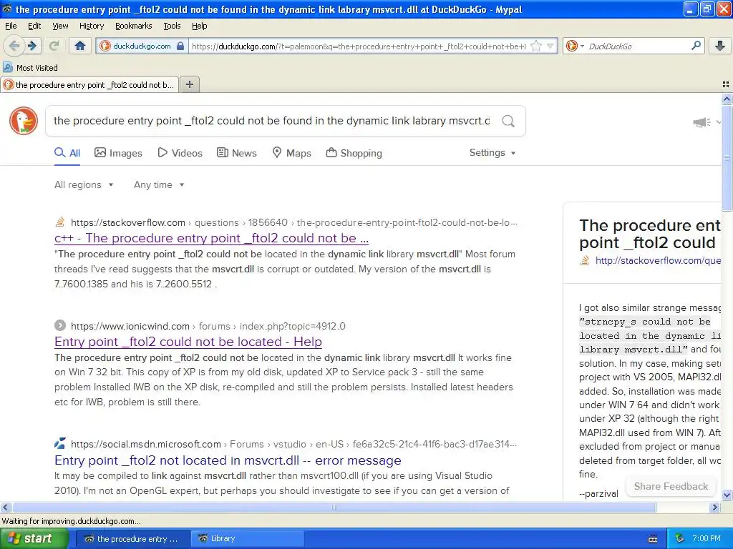This screenshot has height=549, width=733.
Task: Click the horizontal scrollbar right arrow
Action: click(714, 508)
